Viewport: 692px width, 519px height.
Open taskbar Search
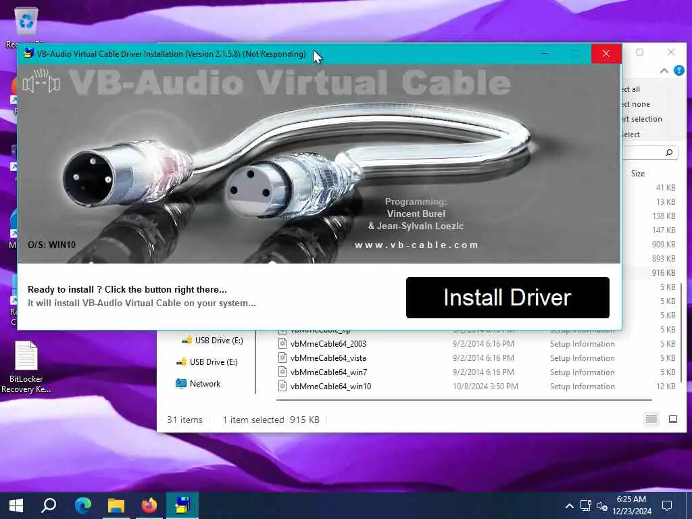(x=49, y=505)
